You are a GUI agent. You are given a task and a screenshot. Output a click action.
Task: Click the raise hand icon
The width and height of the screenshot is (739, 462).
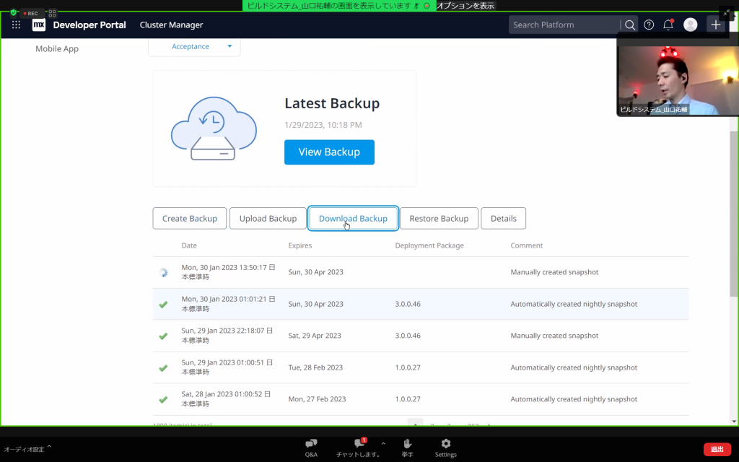[x=408, y=448]
